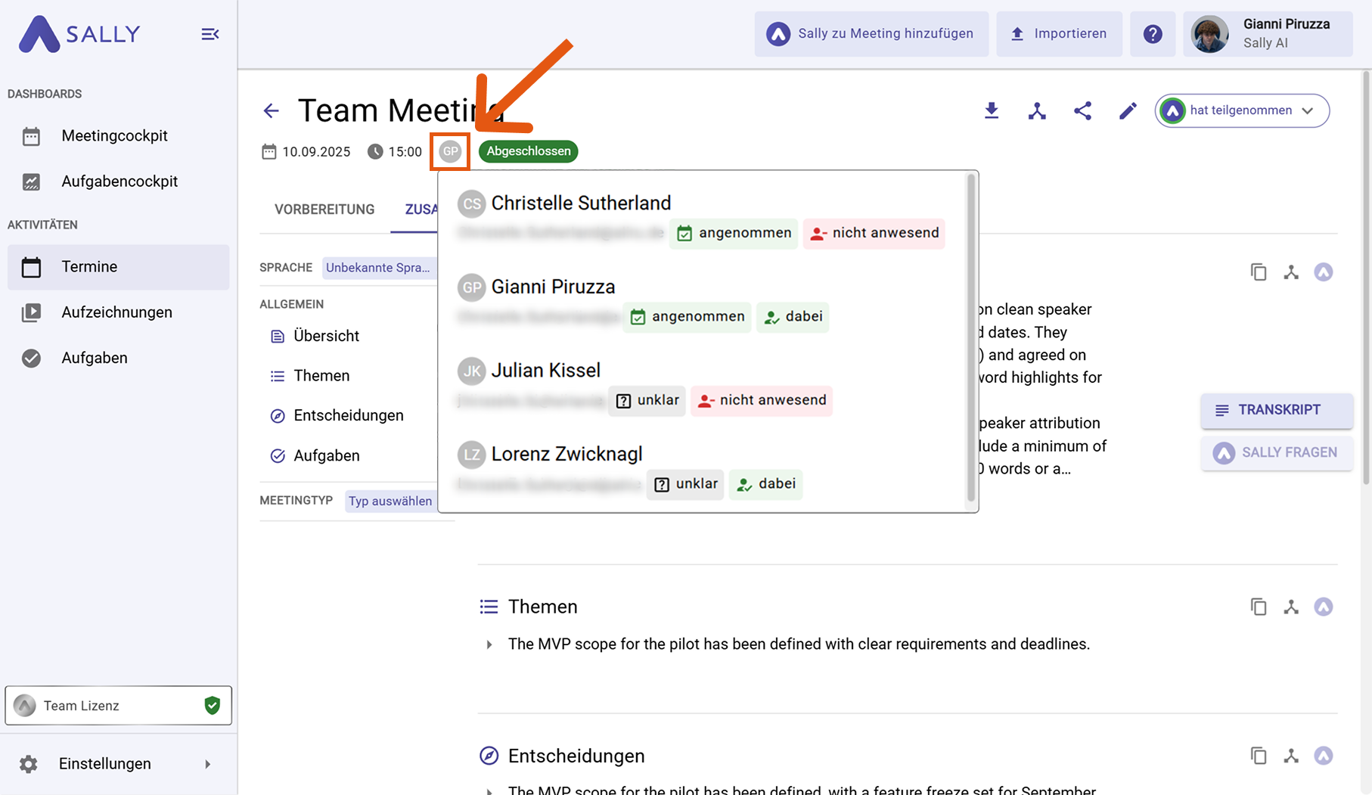Collapse the sidebar with the menu icon
This screenshot has height=795, width=1372.
[x=210, y=34]
